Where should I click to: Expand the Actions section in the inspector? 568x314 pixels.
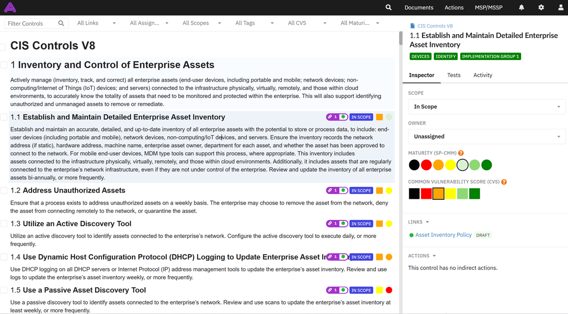coord(422,256)
